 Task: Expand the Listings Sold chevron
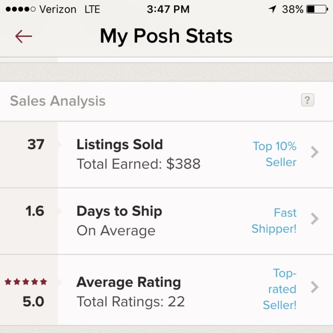314,153
